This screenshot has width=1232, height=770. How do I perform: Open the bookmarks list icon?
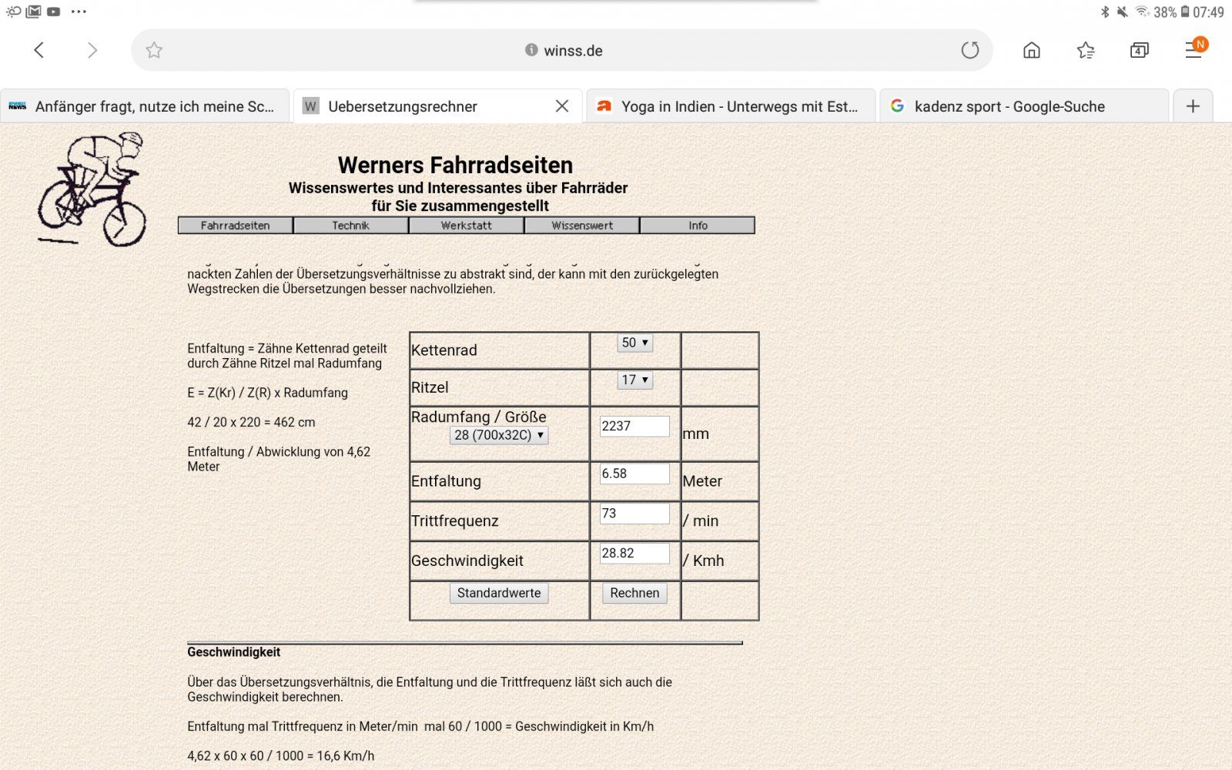1085,50
